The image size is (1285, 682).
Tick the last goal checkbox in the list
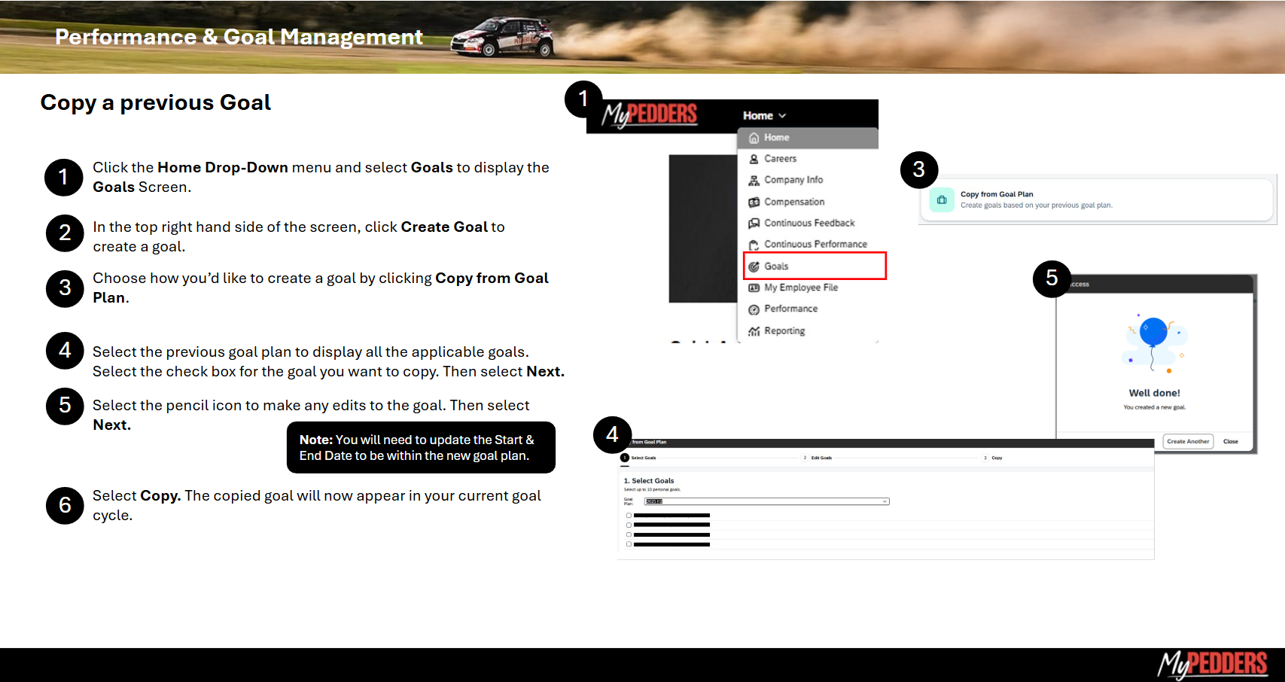tap(629, 544)
